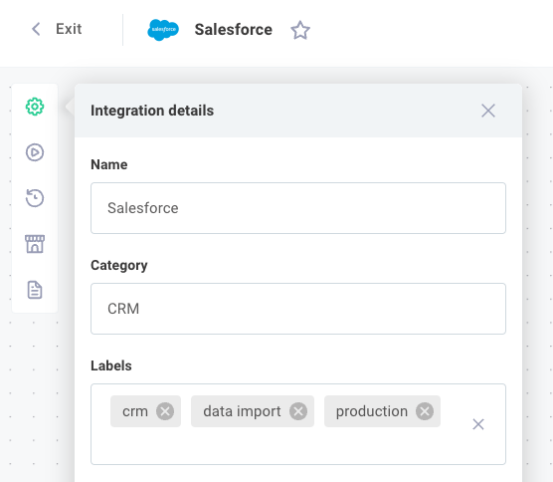
Task: Remove the data import label
Action: point(298,411)
